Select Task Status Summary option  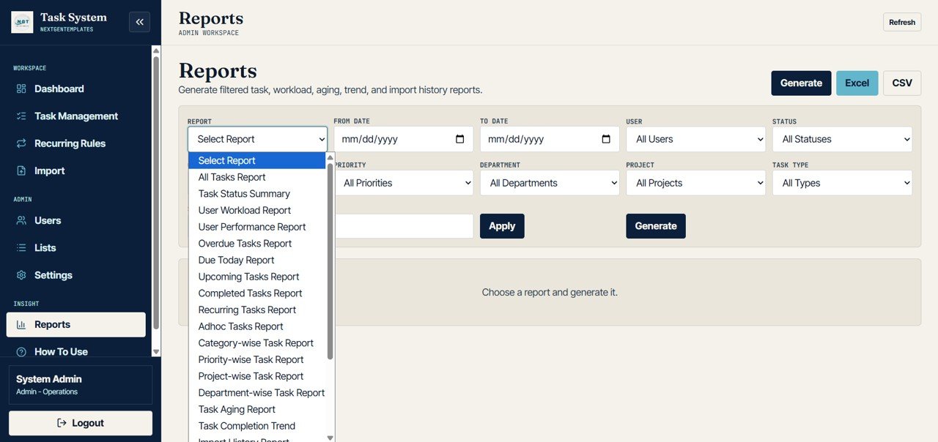(x=257, y=194)
